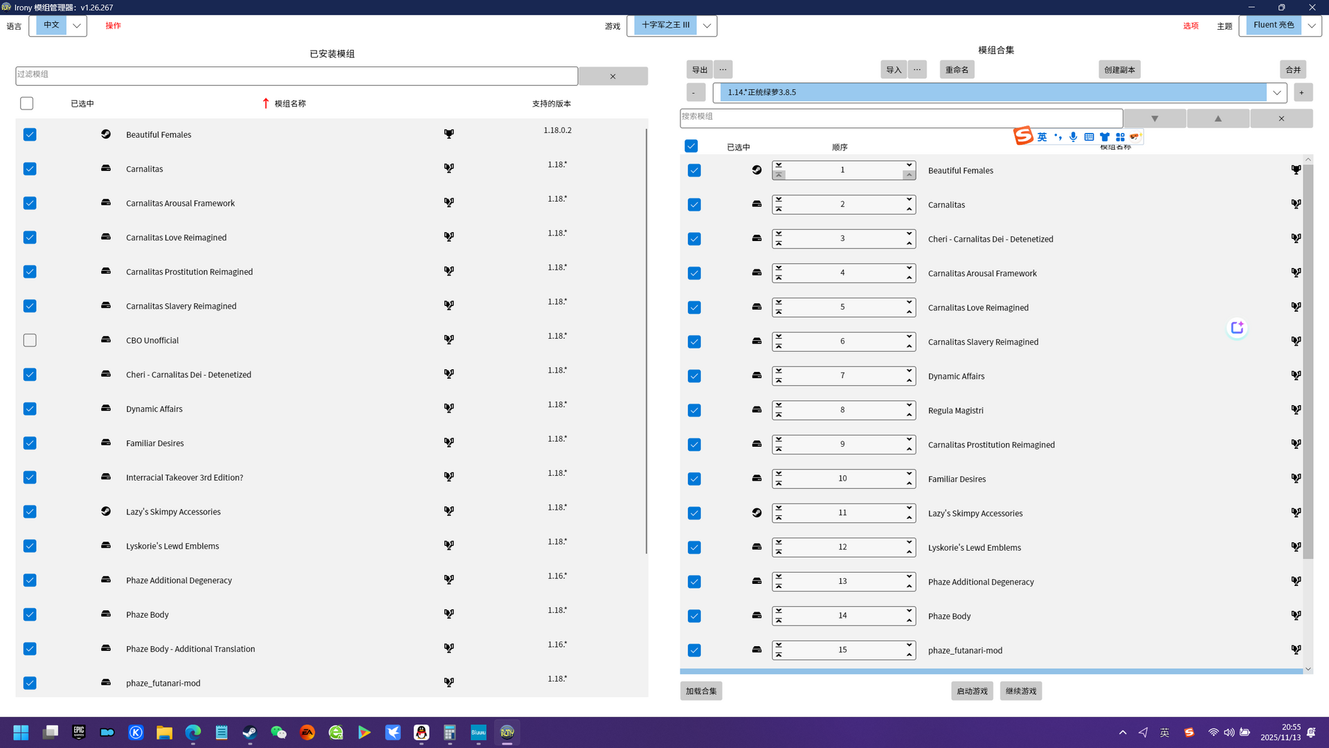
Task: Click the Steam source icon beside Beautiful Females installed row
Action: coord(106,134)
